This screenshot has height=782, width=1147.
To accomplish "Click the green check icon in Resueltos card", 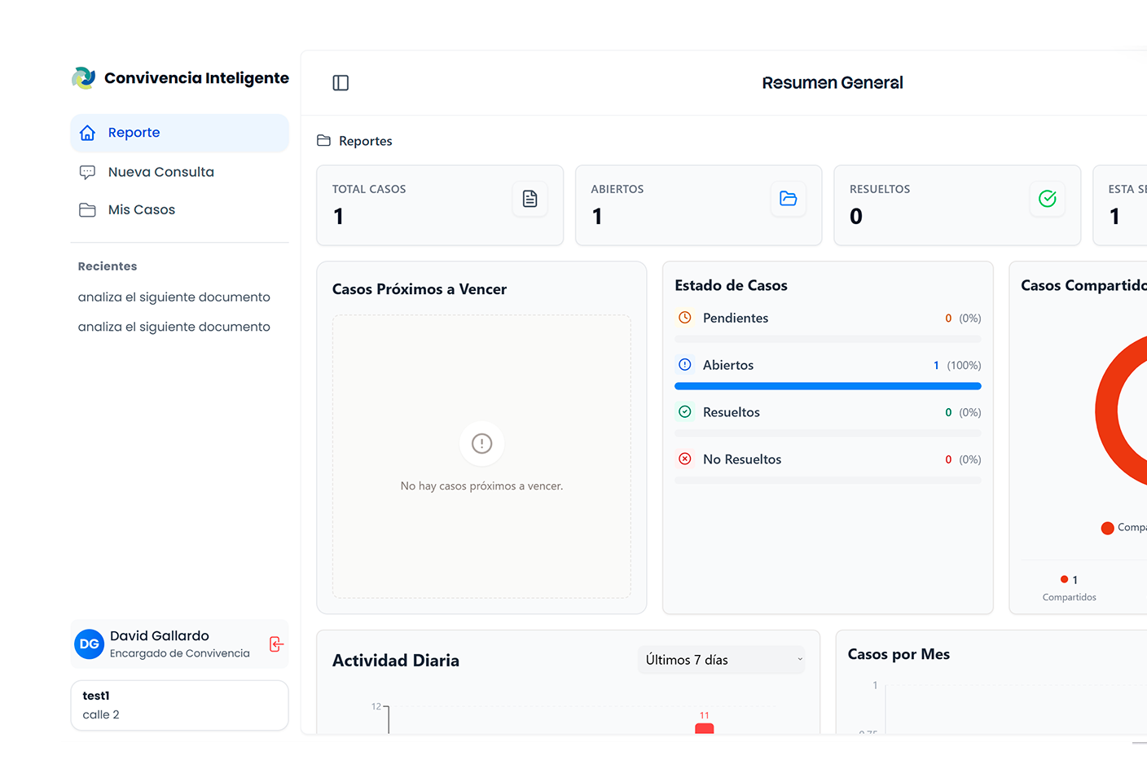I will click(x=1047, y=199).
